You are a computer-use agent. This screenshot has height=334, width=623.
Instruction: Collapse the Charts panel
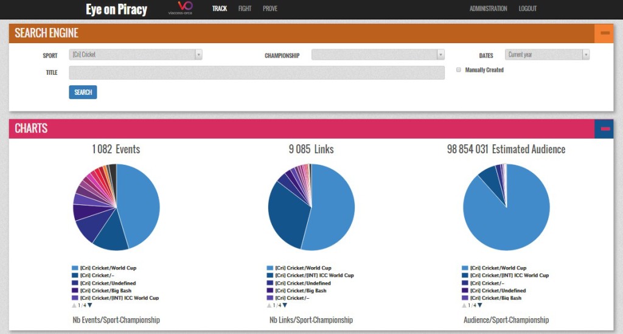(604, 129)
